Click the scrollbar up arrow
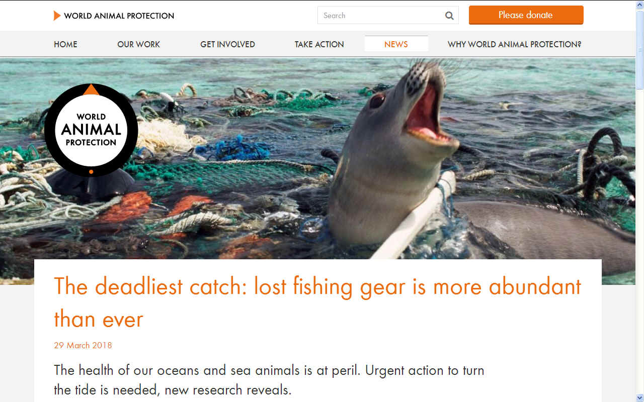 pyautogui.click(x=640, y=4)
